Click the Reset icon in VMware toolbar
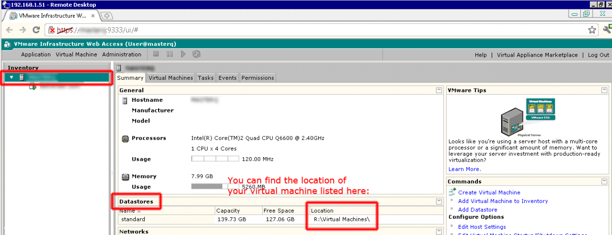The image size is (612, 235). click(x=196, y=54)
